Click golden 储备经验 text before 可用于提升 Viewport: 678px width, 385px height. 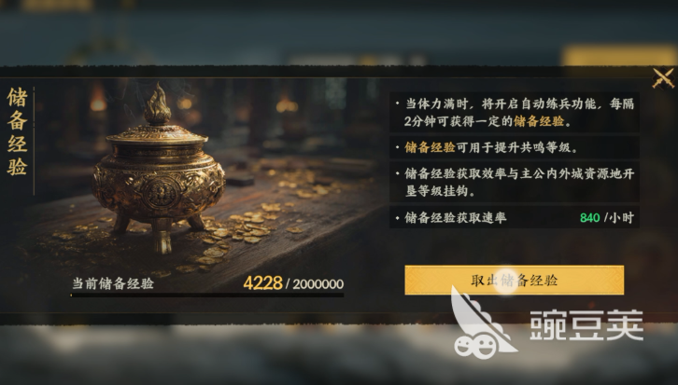(430, 147)
